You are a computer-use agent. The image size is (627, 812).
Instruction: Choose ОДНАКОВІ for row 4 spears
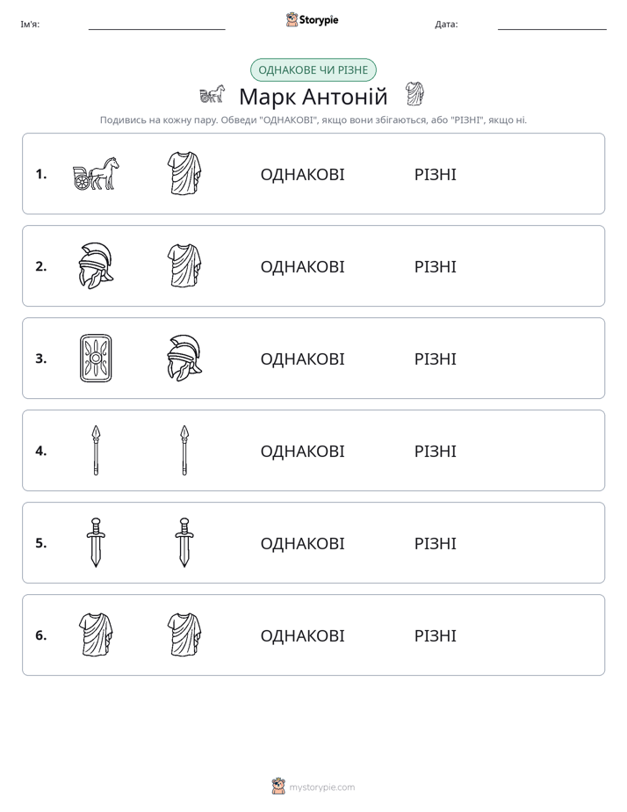302,451
